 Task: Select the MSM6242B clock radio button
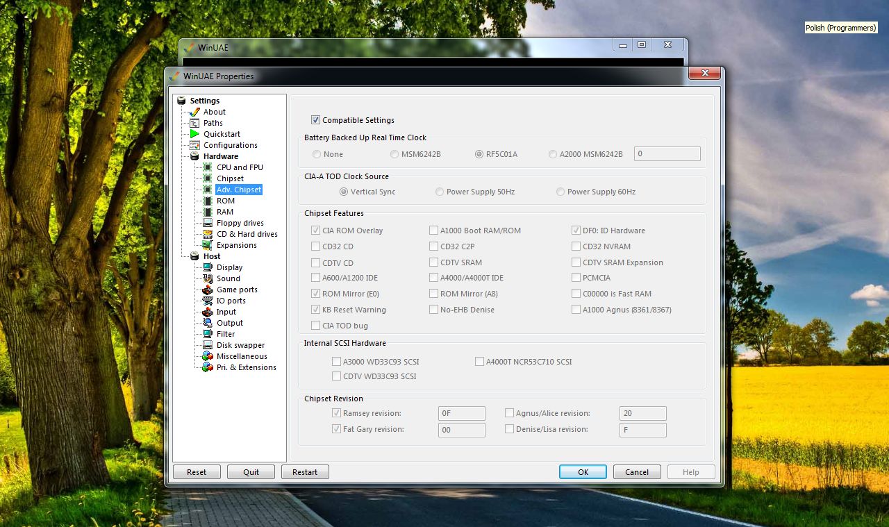click(394, 154)
